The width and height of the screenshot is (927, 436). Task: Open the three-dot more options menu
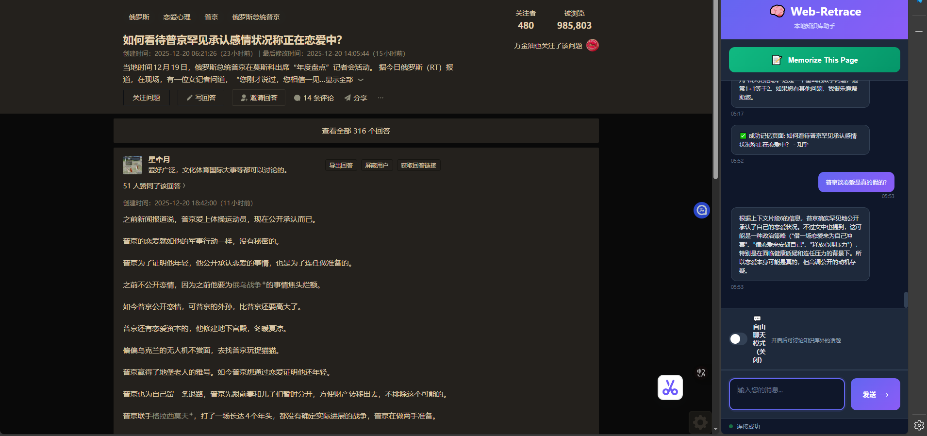click(381, 98)
